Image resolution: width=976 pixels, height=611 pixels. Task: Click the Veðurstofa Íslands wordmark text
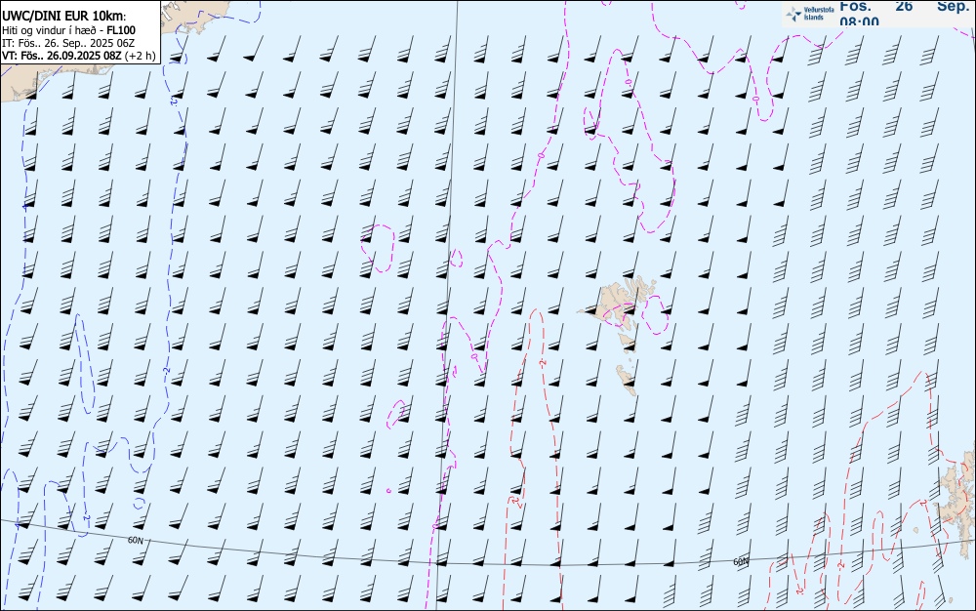(819, 14)
